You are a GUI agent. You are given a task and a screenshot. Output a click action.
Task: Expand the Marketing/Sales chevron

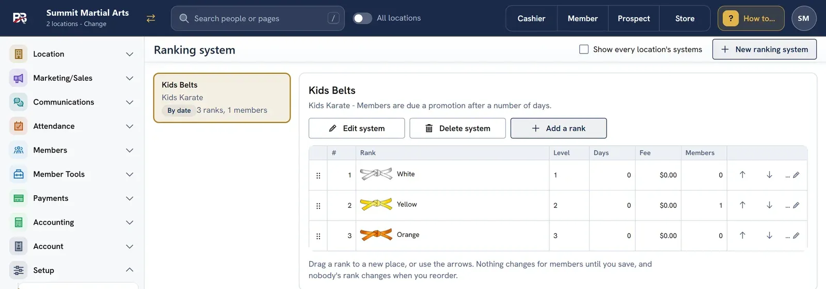coord(130,78)
